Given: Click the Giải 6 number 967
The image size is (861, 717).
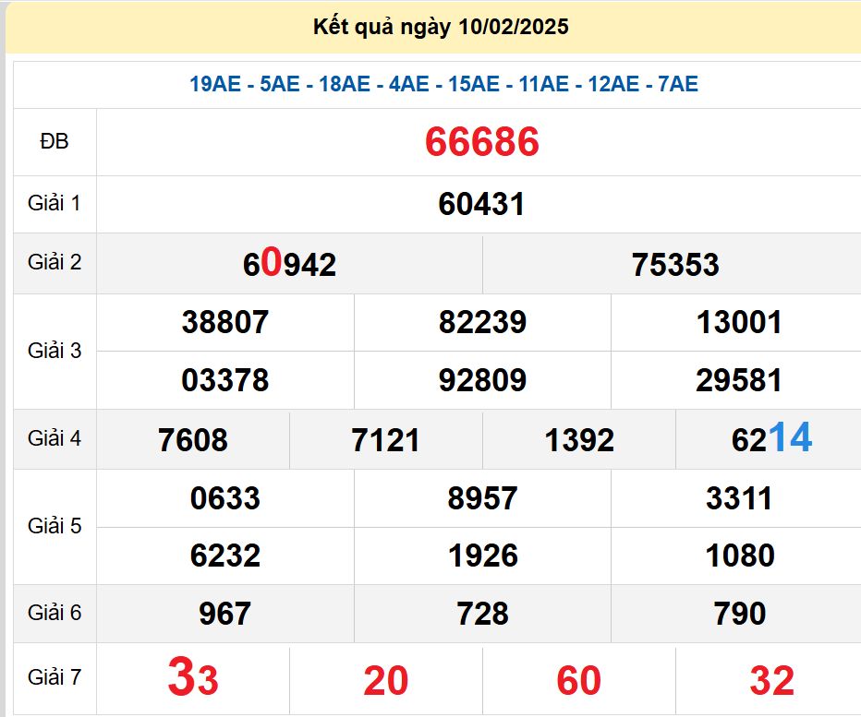Looking at the screenshot, I should tap(225, 614).
